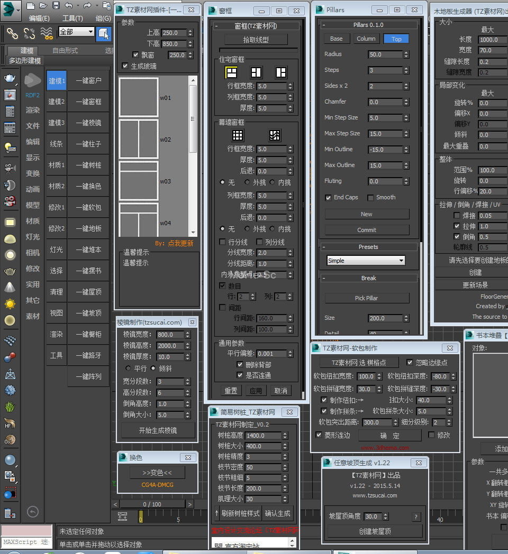Collapse the Break rollout in Pillars
508x554 pixels.
[x=323, y=278]
